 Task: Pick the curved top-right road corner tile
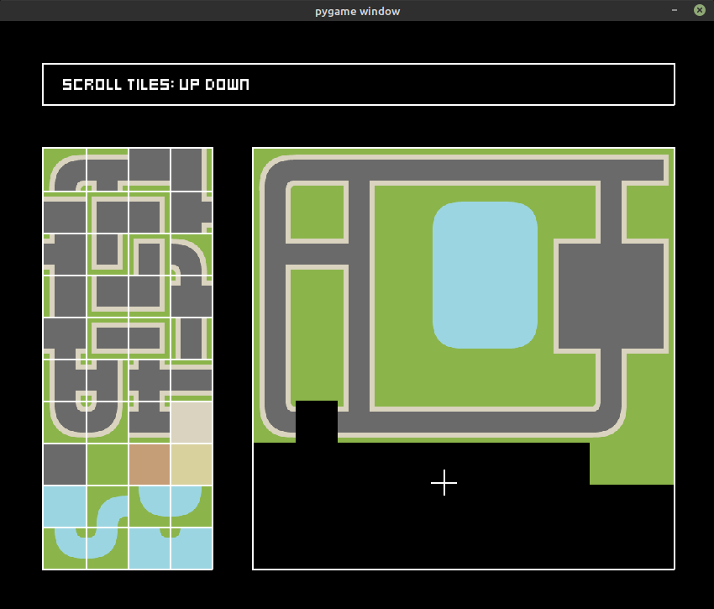[192, 254]
